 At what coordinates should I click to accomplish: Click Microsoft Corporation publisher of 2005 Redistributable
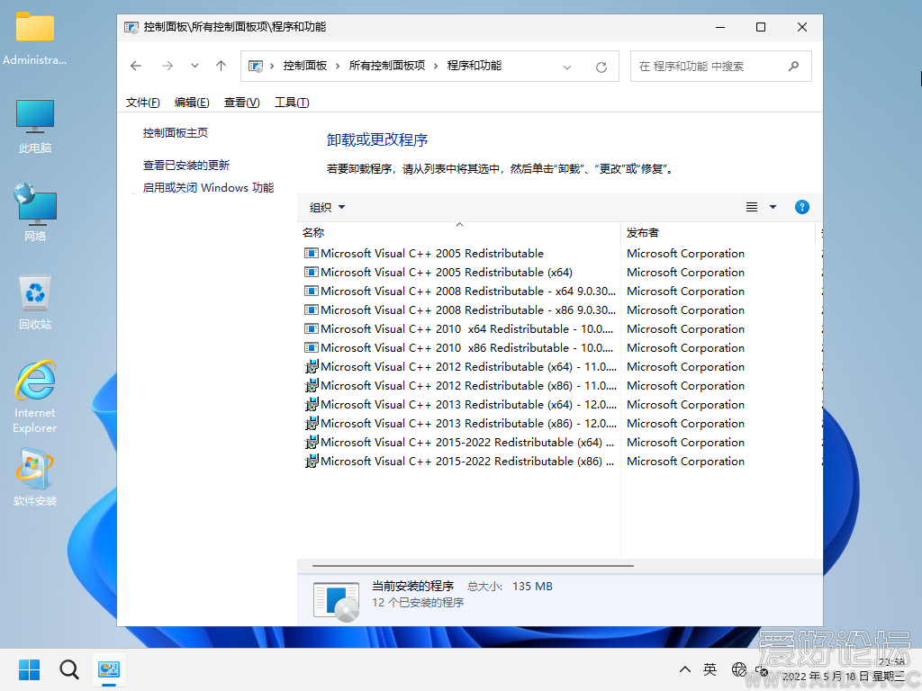pyautogui.click(x=685, y=253)
